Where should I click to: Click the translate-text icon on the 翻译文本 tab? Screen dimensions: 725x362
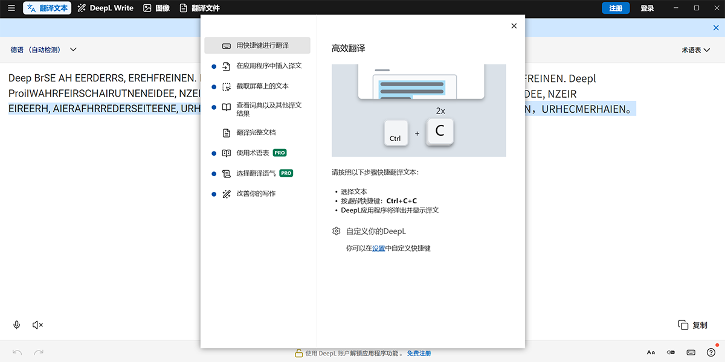pos(31,8)
